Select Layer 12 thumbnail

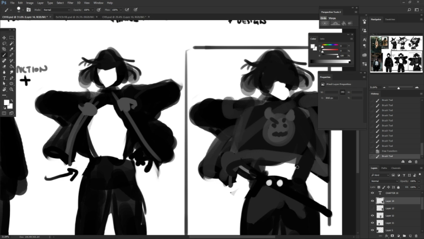click(380, 215)
